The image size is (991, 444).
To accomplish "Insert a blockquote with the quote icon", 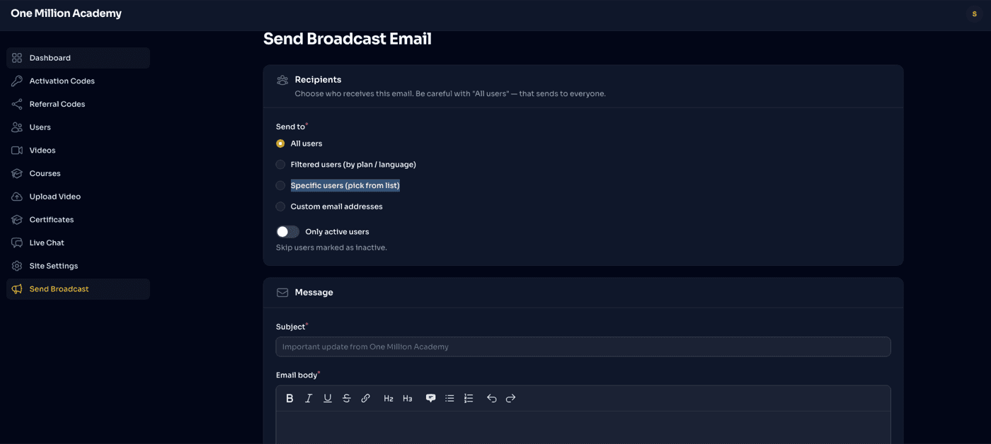I will tap(430, 398).
